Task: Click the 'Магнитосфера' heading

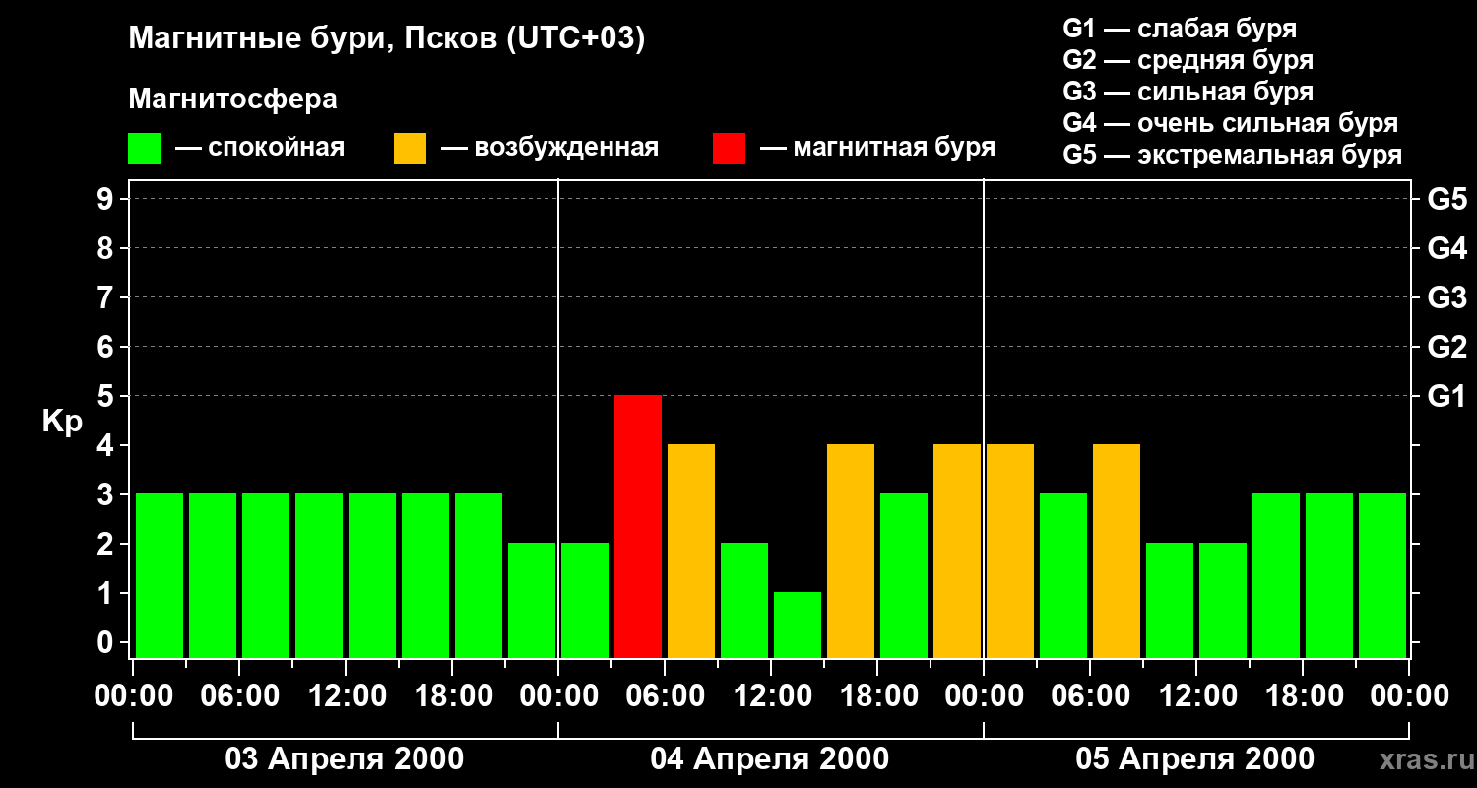Action: pos(232,99)
